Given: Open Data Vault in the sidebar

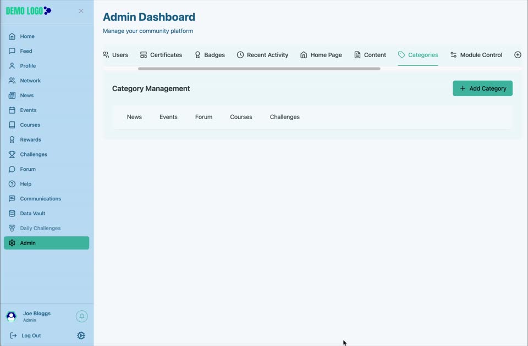Looking at the screenshot, I should (46, 214).
